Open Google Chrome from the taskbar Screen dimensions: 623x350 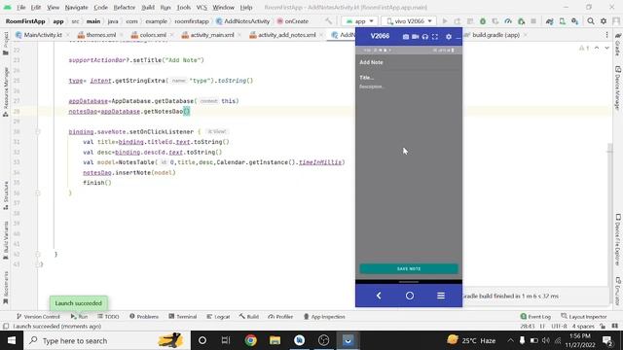point(251,340)
